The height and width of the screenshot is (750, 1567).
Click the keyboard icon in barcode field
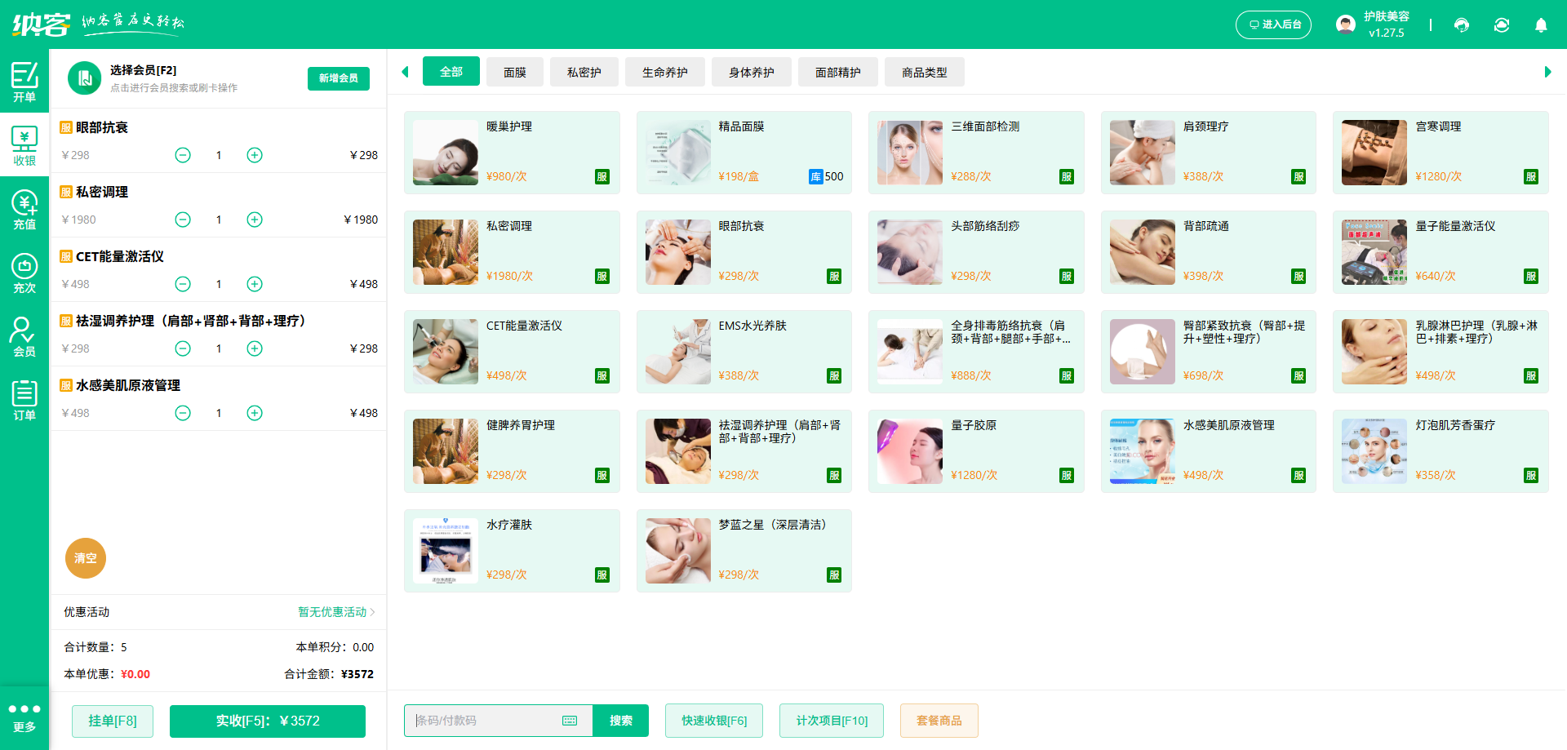click(x=570, y=721)
